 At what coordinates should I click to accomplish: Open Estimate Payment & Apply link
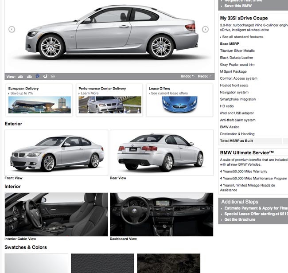[256, 208]
